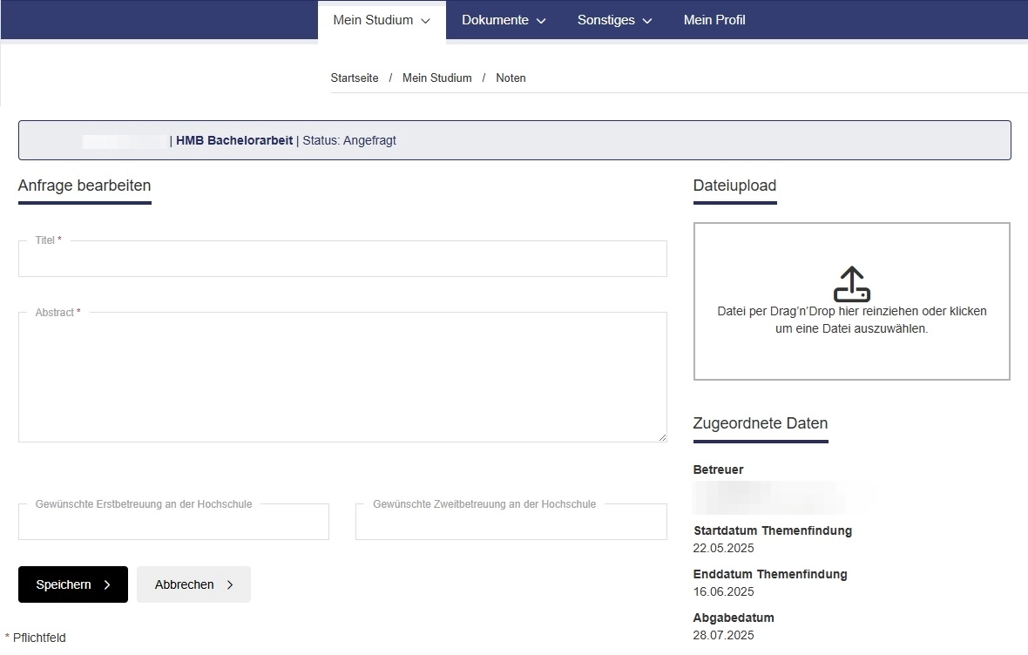Expand the Mein Studium chevron
The width and height of the screenshot is (1028, 655).
click(x=425, y=21)
